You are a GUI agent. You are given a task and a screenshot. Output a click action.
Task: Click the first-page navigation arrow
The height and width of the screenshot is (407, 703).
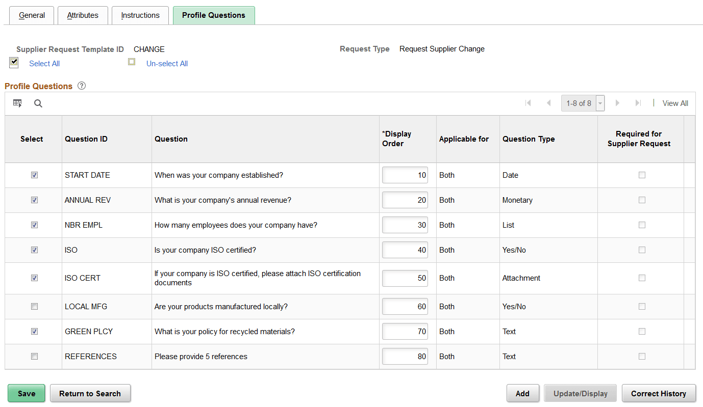[528, 103]
